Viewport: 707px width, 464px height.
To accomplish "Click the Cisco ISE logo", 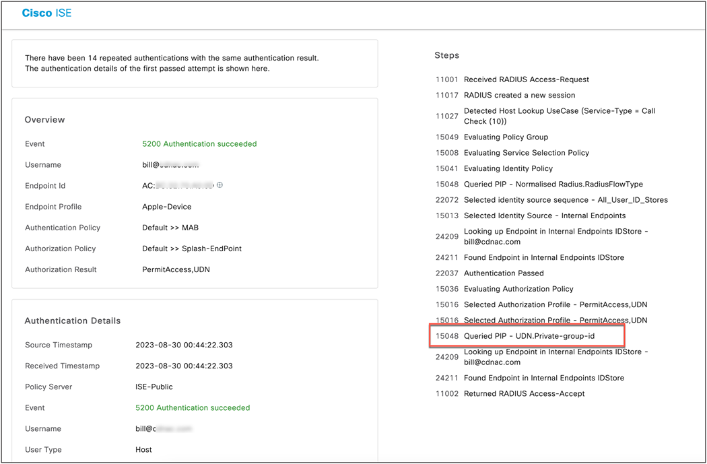I will [47, 13].
